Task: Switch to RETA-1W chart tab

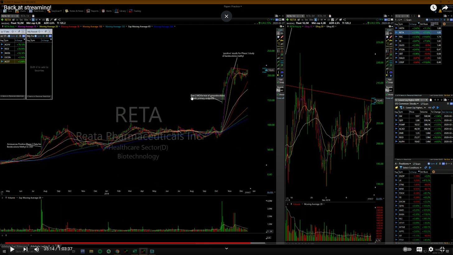Action: 25,16
